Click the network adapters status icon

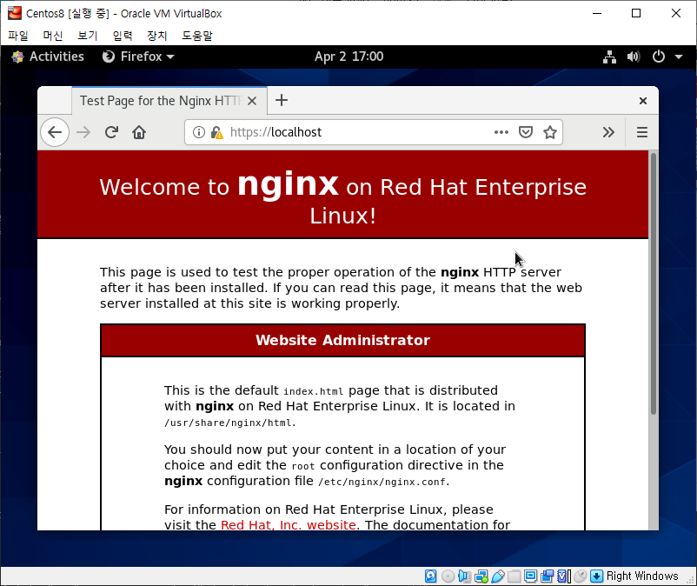(x=481, y=576)
